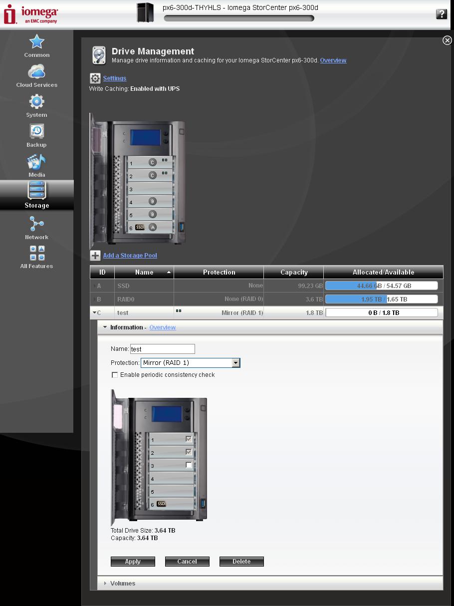This screenshot has width=454, height=606.
Task: Click the StorCenter device icon in header
Action: [145, 12]
